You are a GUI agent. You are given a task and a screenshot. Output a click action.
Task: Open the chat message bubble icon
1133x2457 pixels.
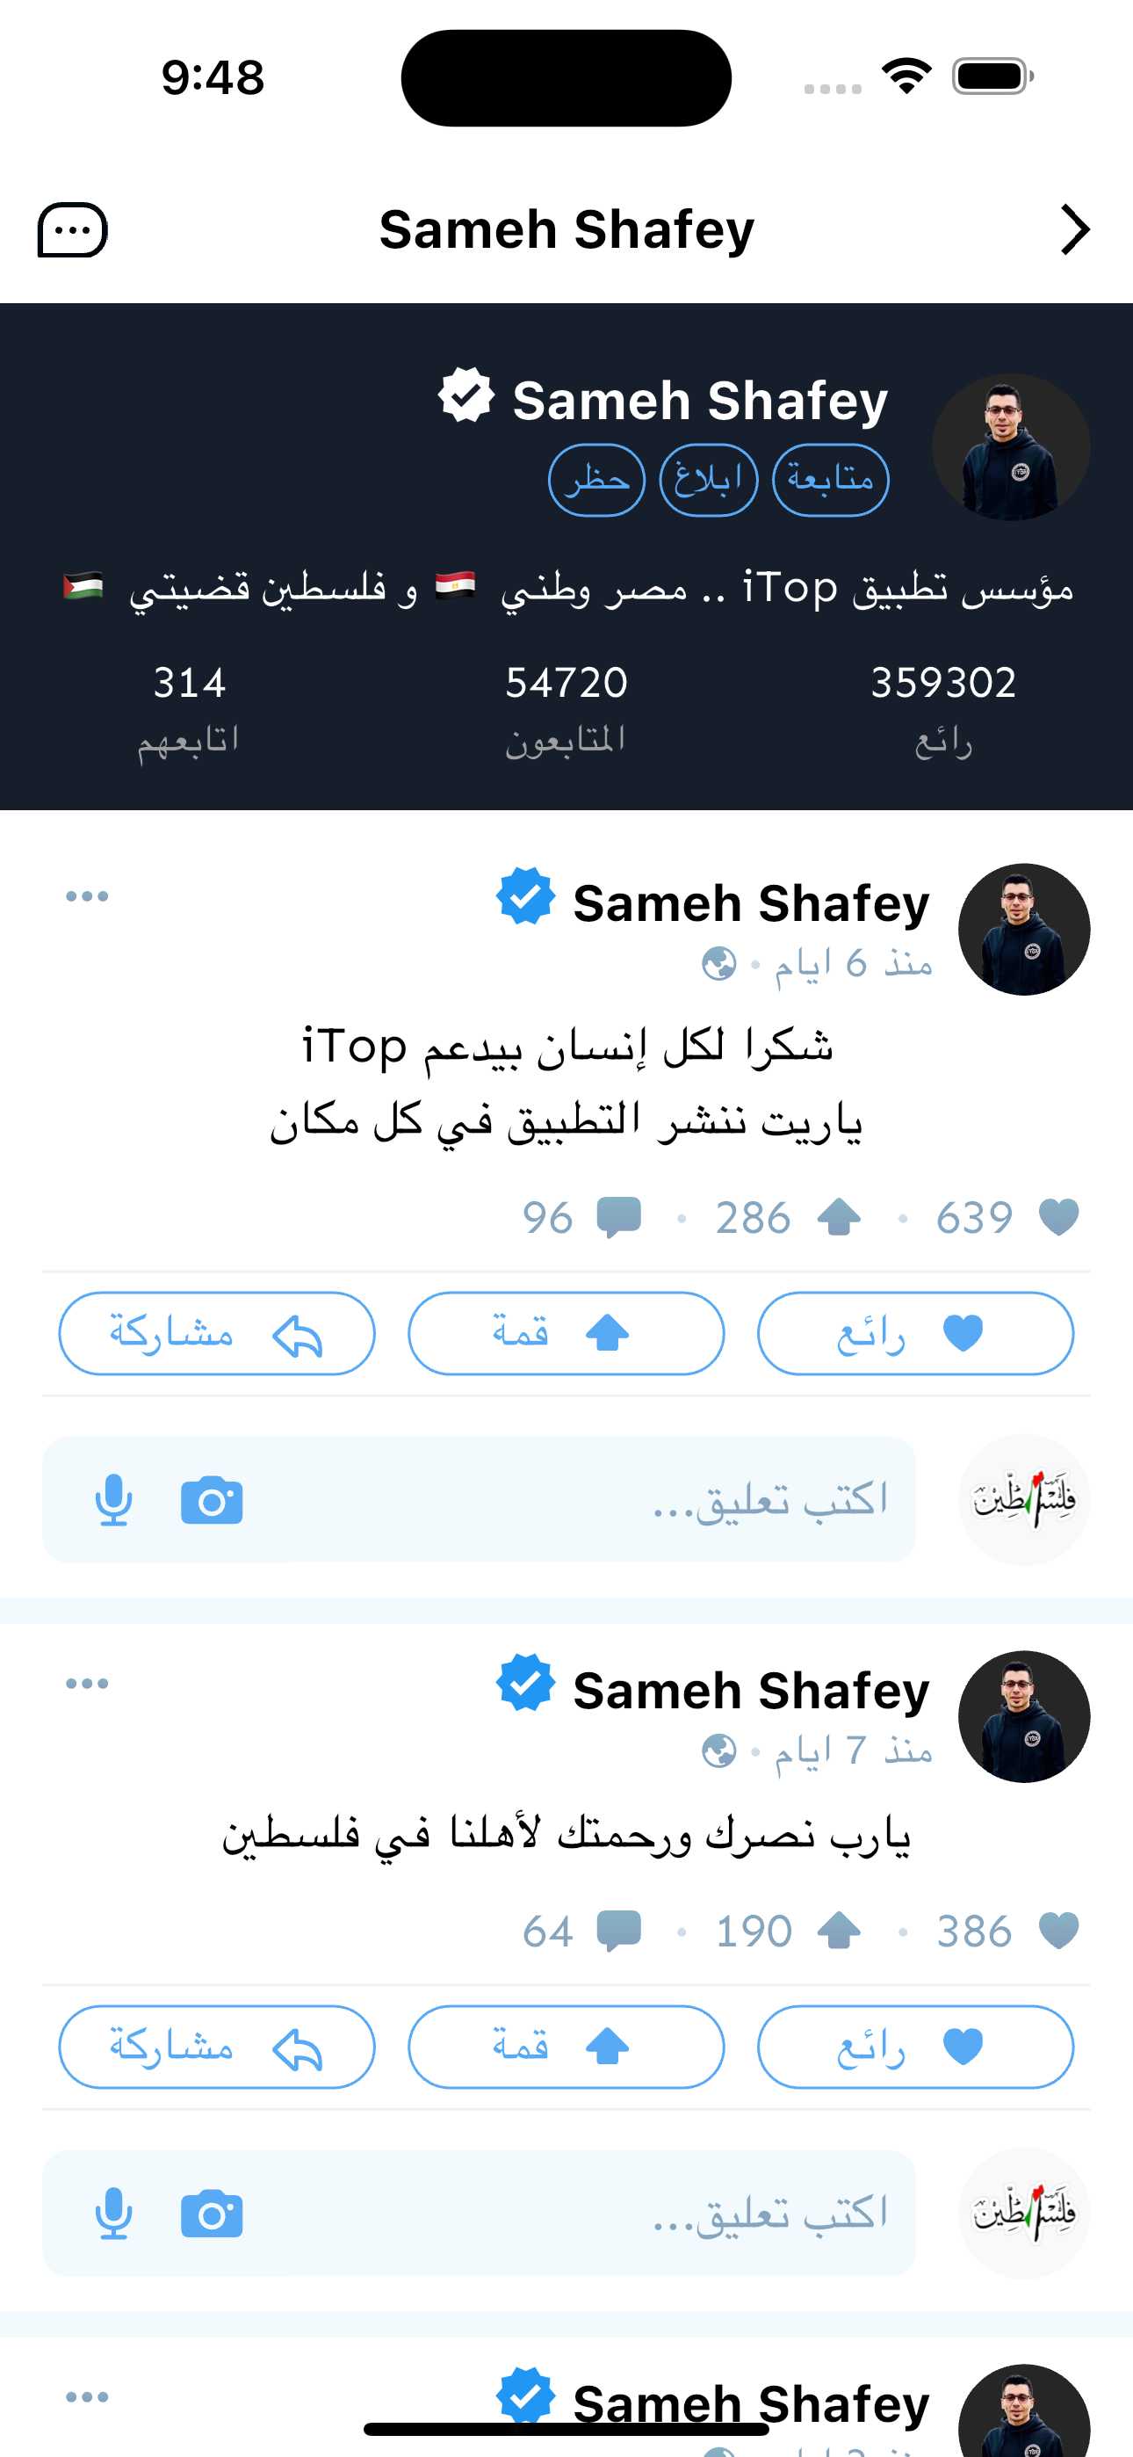pyautogui.click(x=73, y=230)
